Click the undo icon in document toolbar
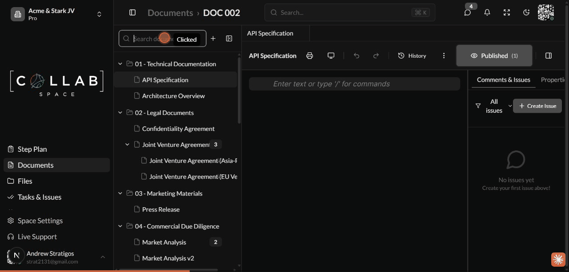 356,55
